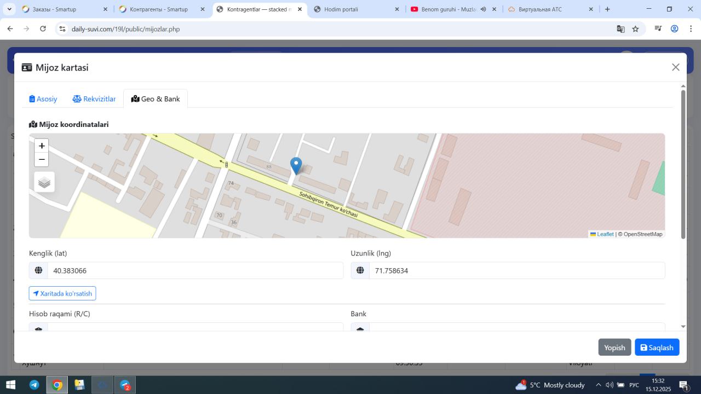Click the blue location marker on map
The image size is (701, 394).
296,166
